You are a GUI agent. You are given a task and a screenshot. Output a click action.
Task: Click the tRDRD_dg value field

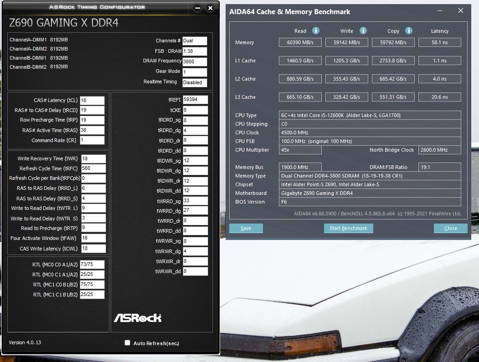pos(196,131)
